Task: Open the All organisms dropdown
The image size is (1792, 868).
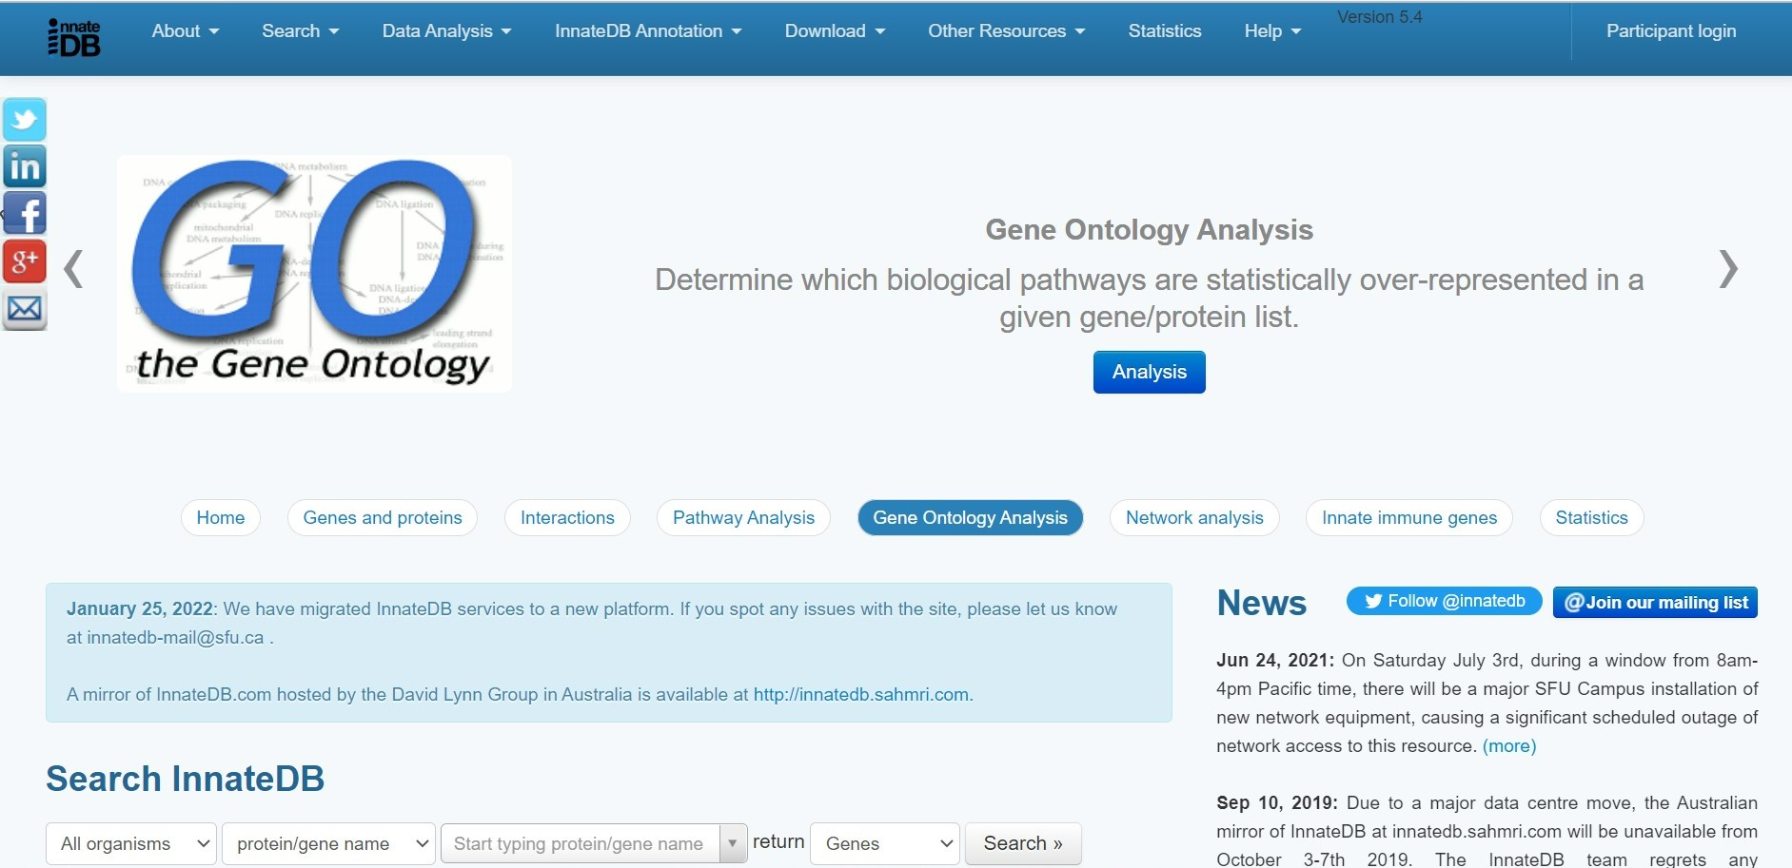Action: click(x=131, y=843)
